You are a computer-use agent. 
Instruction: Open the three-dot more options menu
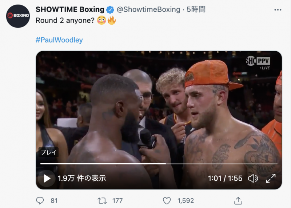(278, 10)
